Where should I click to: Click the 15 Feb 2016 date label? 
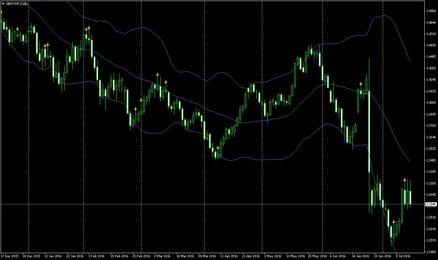[x=119, y=256]
